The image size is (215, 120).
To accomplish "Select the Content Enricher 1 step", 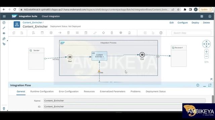I will click(99, 56).
